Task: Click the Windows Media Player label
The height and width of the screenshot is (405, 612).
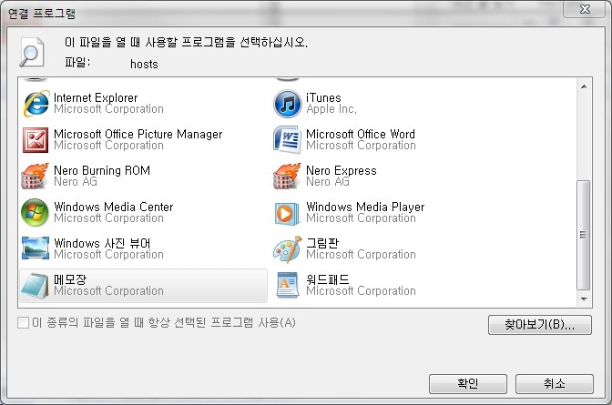Action: coord(365,207)
